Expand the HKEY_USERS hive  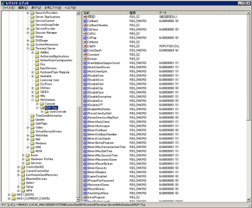[x=9, y=195]
